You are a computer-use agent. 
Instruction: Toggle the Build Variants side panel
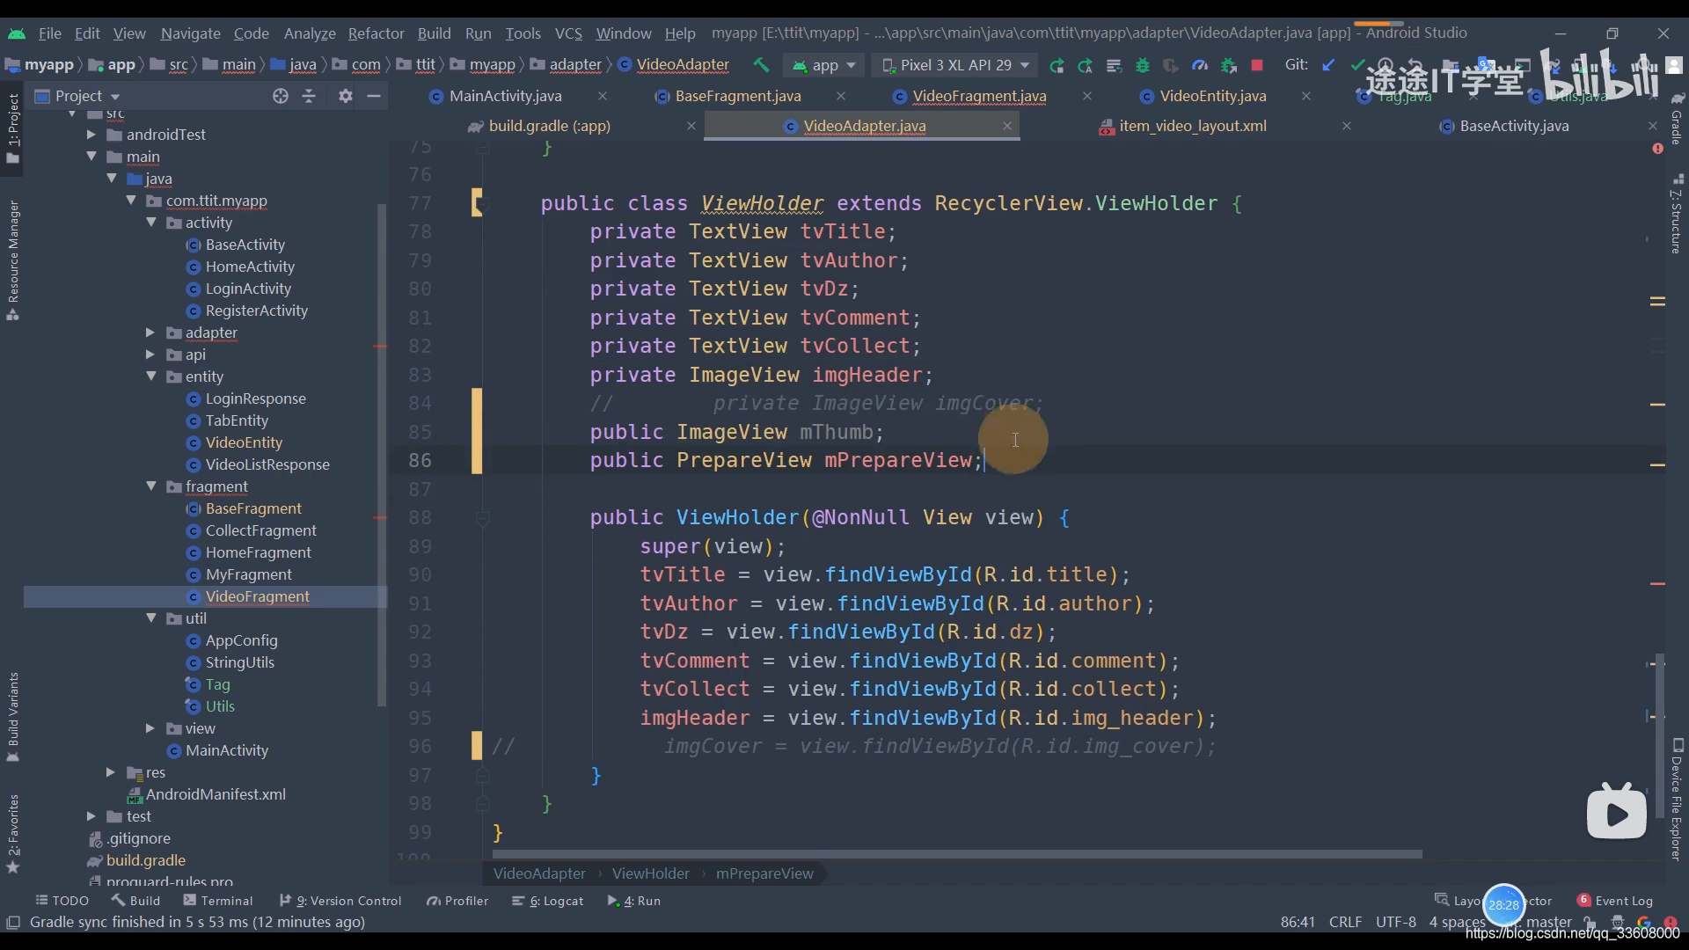[13, 717]
